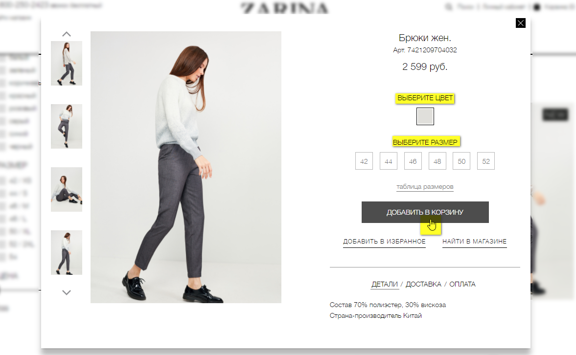The width and height of the screenshot is (576, 355).
Task: Select size 52
Action: 486,161
